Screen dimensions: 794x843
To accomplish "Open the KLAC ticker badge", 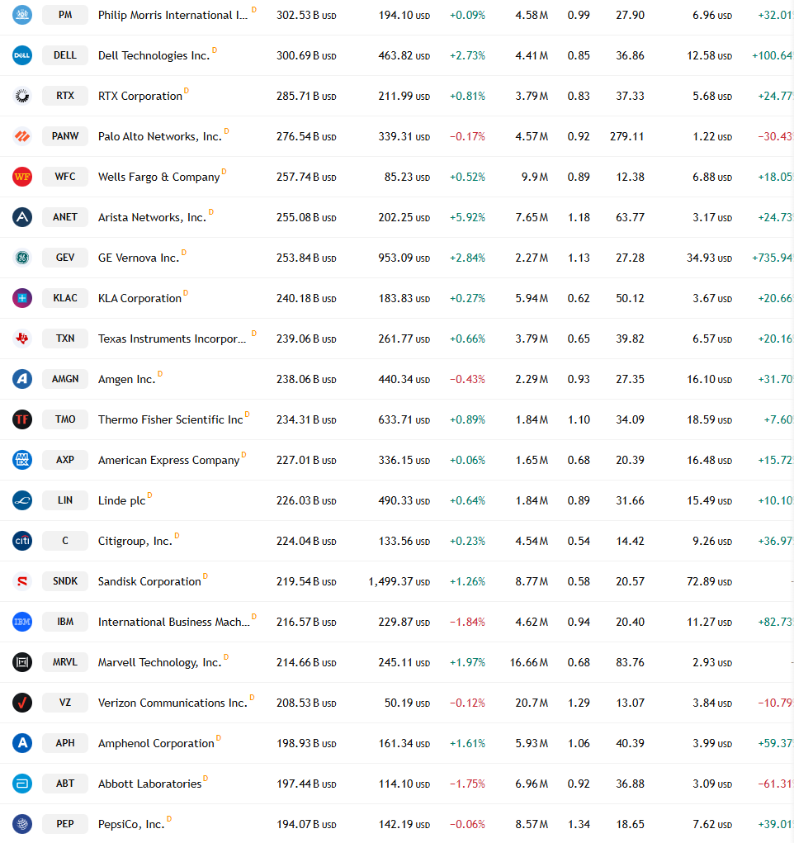I will pyautogui.click(x=65, y=298).
